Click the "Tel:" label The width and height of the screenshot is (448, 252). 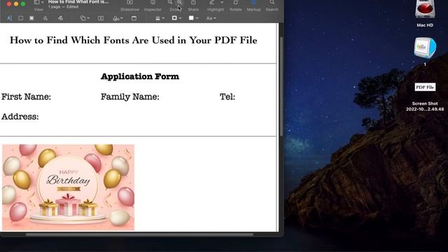tap(227, 97)
